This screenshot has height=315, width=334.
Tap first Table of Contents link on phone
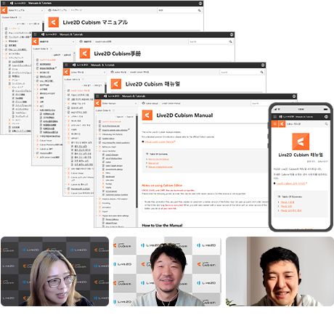(x=288, y=202)
